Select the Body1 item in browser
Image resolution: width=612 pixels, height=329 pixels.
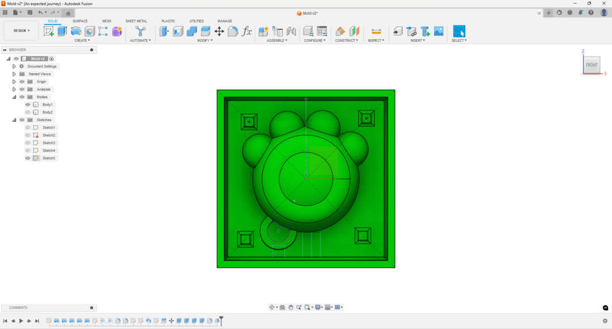47,104
